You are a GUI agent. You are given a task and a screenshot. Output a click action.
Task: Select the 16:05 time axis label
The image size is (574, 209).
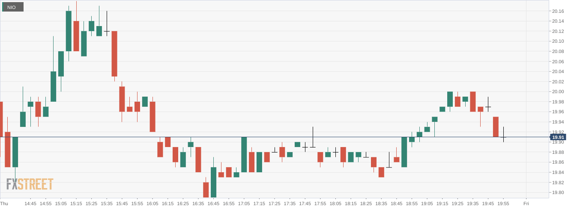152,204
